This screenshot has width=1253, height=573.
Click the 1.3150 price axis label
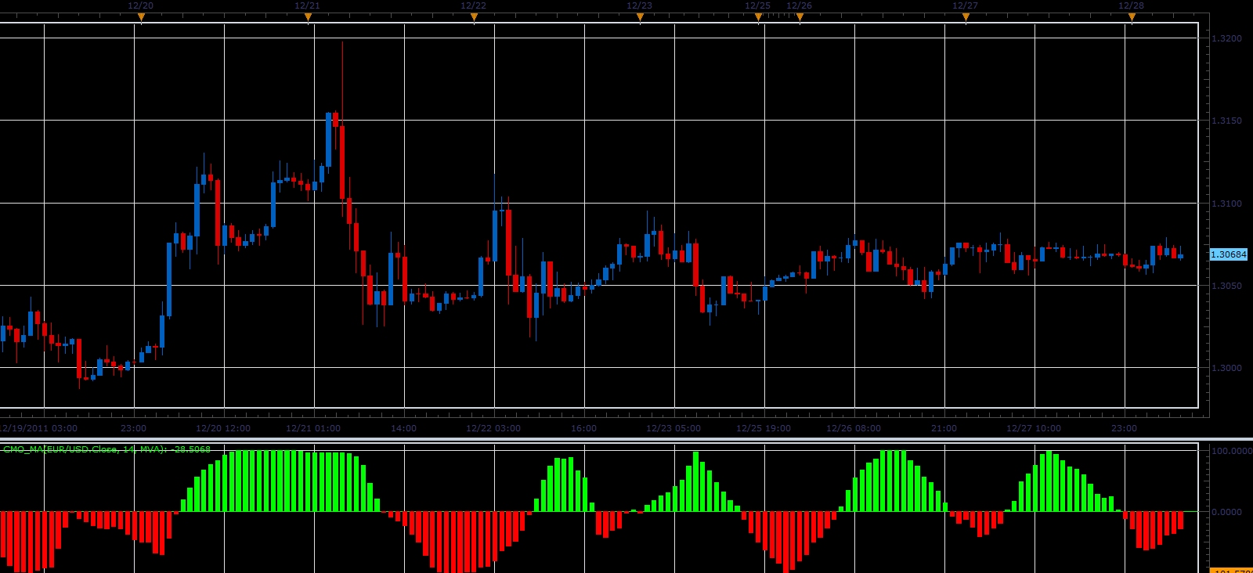[1226, 121]
